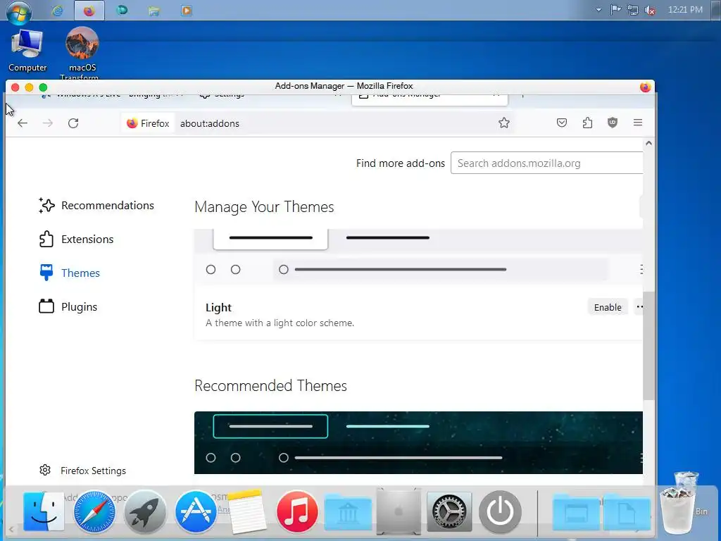Open the Recycle Bin trash icon
Viewport: 721px width, 541px height.
[x=679, y=510]
